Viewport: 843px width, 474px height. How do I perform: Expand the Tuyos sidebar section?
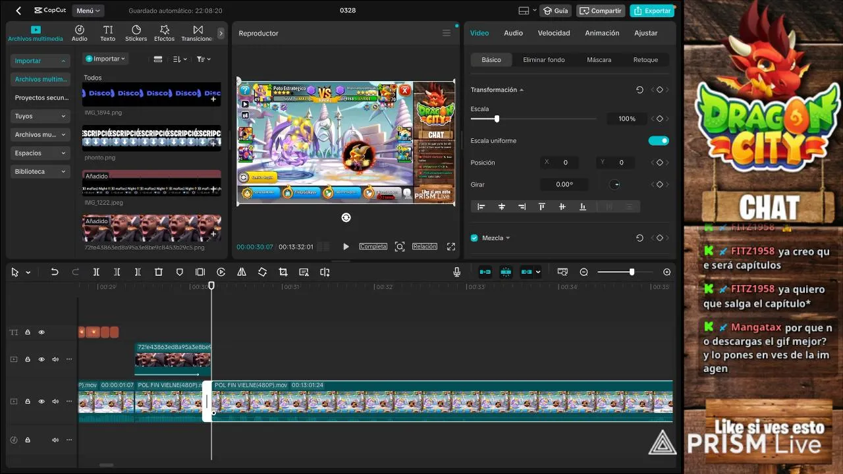click(x=40, y=116)
